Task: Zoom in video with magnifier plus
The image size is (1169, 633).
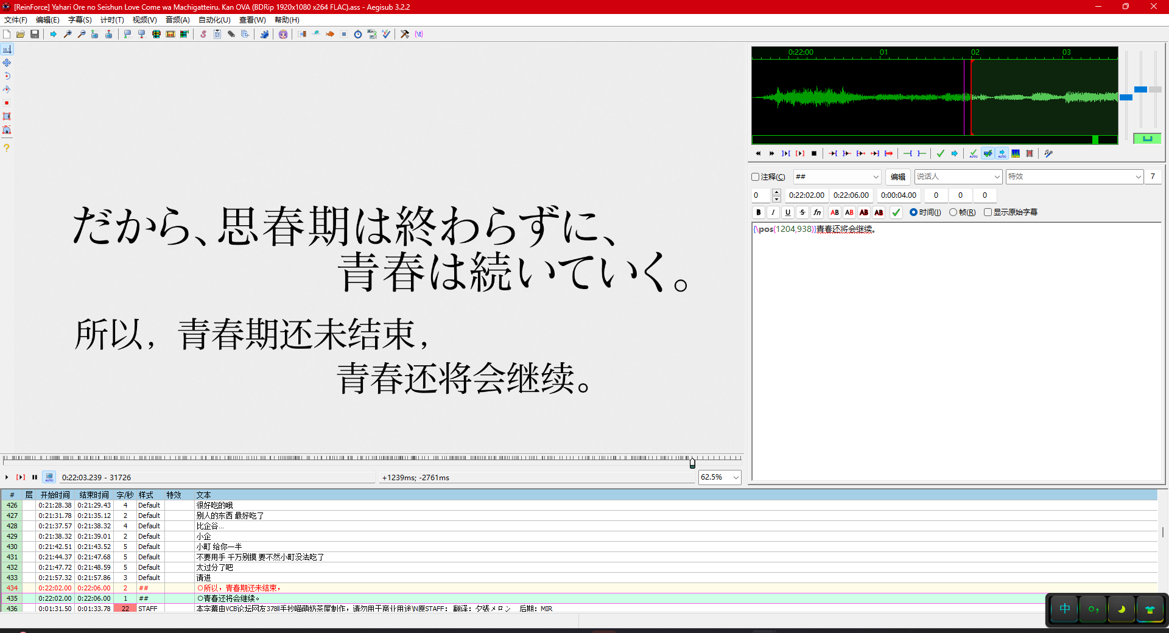Action: [68, 34]
